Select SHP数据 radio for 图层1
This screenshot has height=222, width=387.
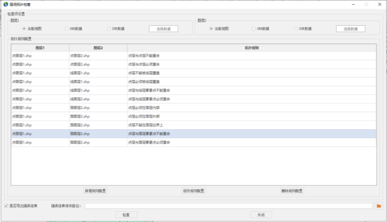(x=109, y=28)
